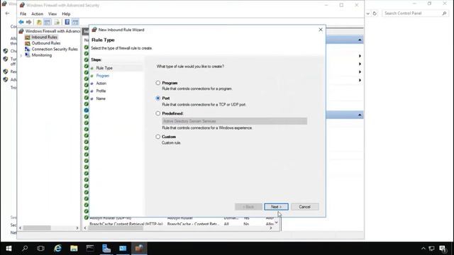The image size is (454, 255).
Task: Select the Predefined rule type radio button
Action: [x=157, y=113]
